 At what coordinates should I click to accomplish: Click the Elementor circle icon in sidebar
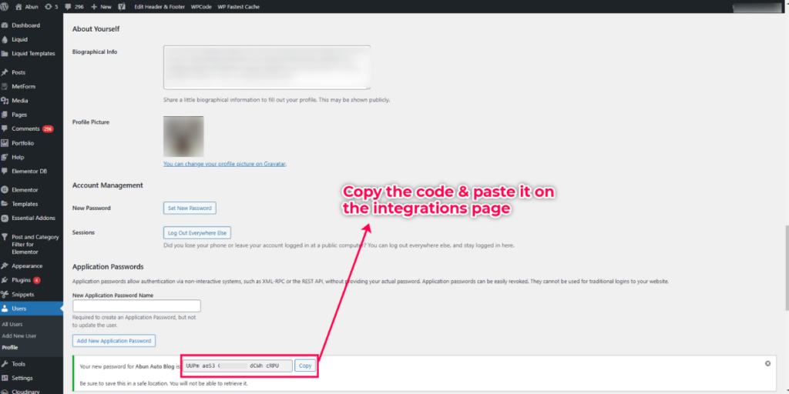[x=5, y=190]
